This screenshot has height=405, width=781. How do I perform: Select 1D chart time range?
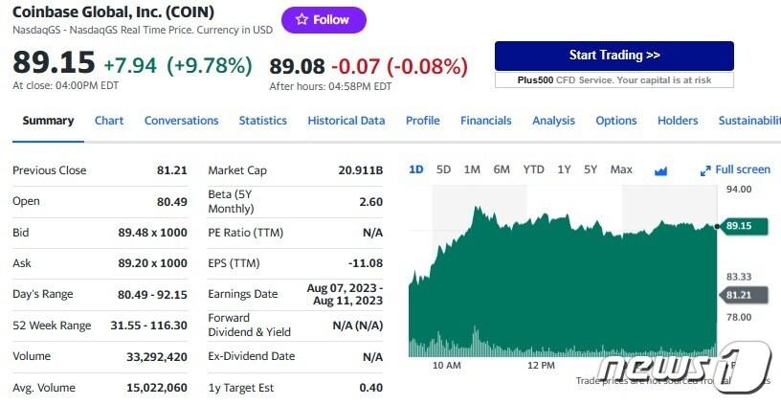[x=415, y=169]
